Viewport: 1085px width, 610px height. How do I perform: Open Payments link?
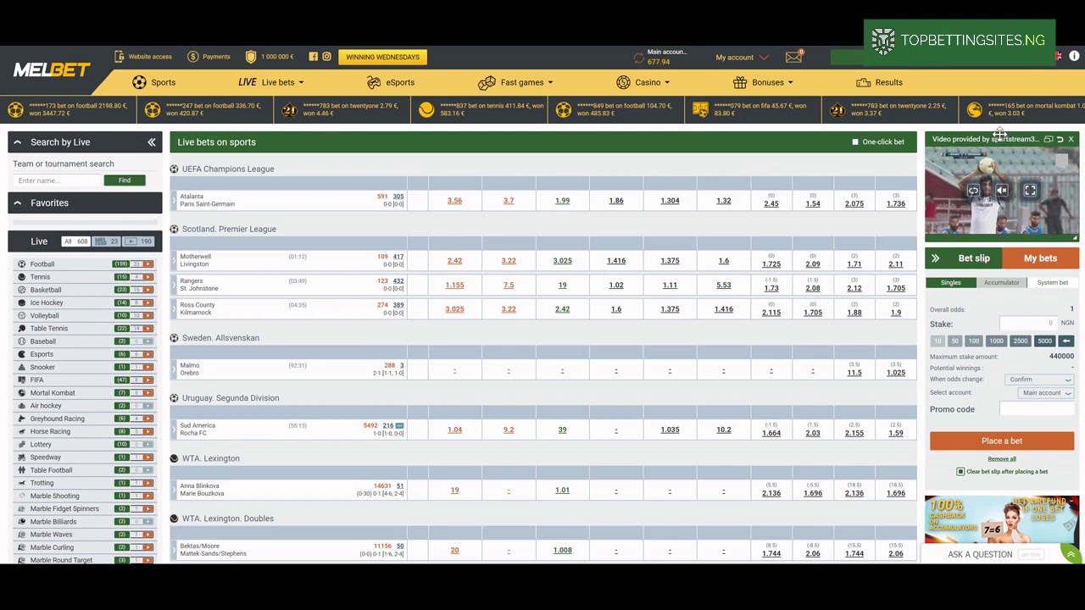pos(209,57)
